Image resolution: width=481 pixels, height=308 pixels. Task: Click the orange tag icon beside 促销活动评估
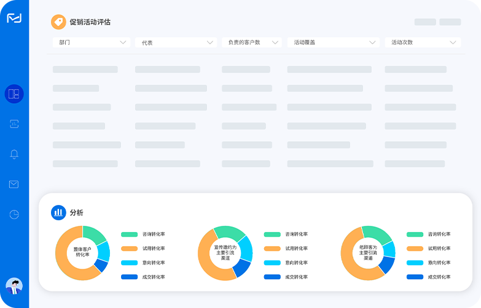point(58,22)
